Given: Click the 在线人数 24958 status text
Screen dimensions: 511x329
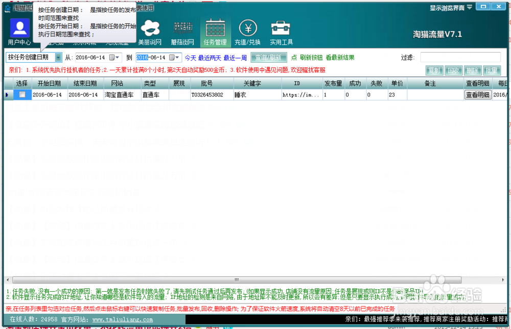Looking at the screenshot, I should click(x=34, y=319).
